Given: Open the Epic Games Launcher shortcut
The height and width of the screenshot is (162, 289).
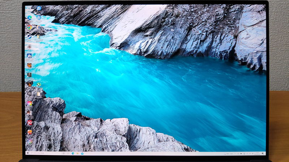Looking at the screenshot, I should click(x=30, y=94).
